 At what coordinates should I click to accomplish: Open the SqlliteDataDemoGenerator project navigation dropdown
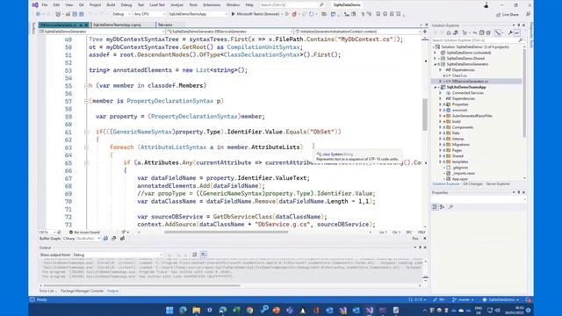[x=102, y=32]
